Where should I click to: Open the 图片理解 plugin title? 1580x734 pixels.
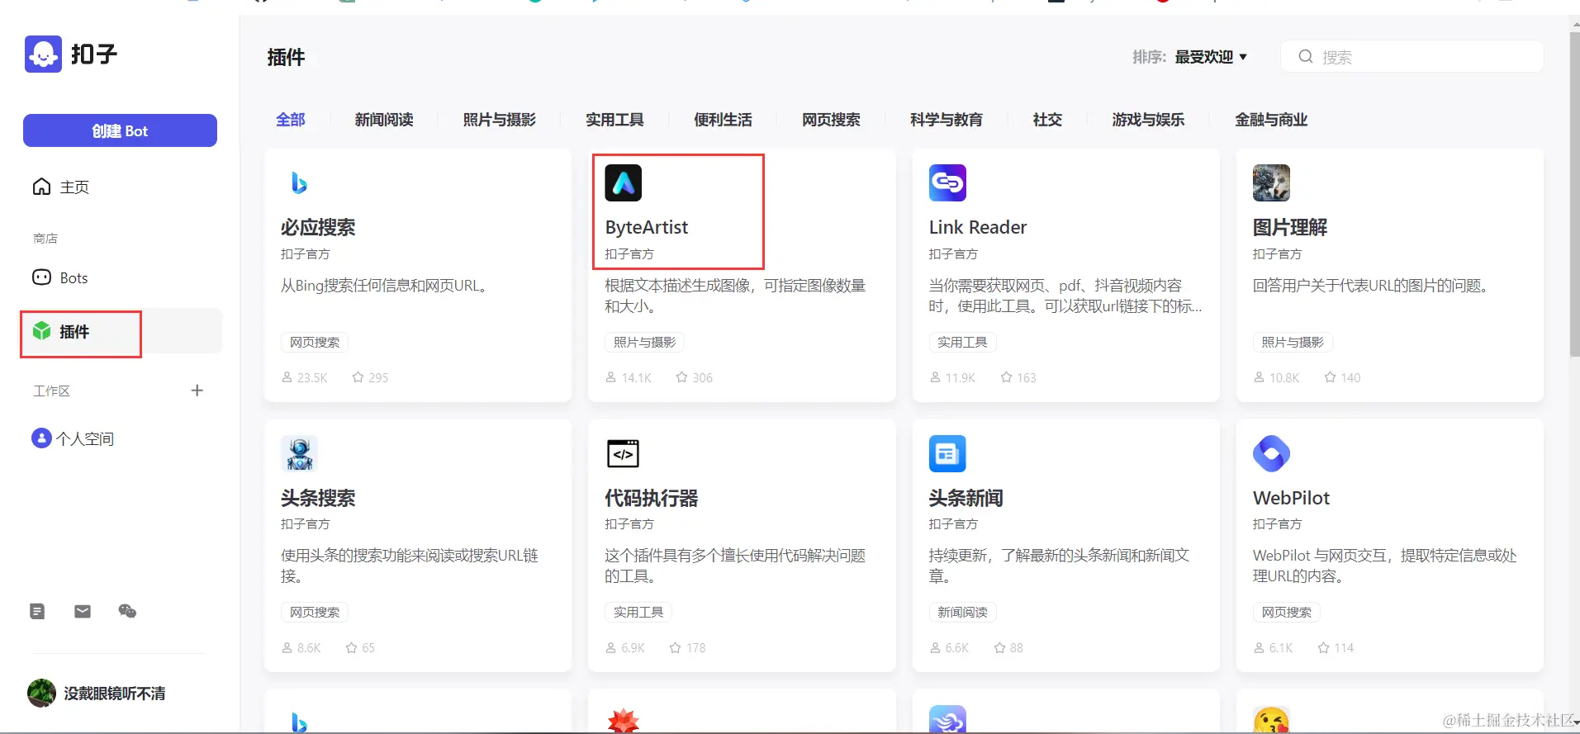(1290, 227)
